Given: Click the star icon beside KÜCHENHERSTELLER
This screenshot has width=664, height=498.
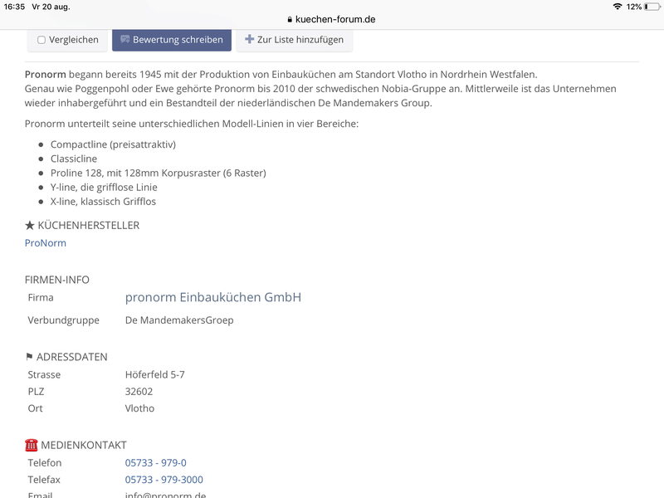Looking at the screenshot, I should [30, 225].
